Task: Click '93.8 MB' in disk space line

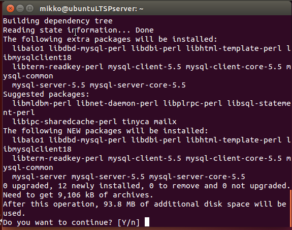Action: click(x=119, y=204)
